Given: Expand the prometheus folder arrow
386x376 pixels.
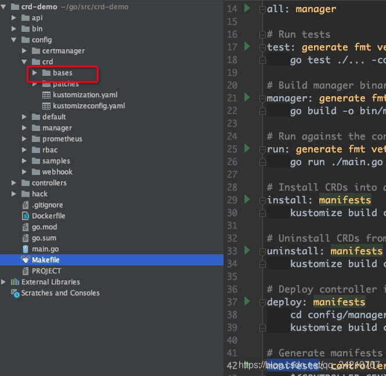Looking at the screenshot, I should (x=24, y=139).
